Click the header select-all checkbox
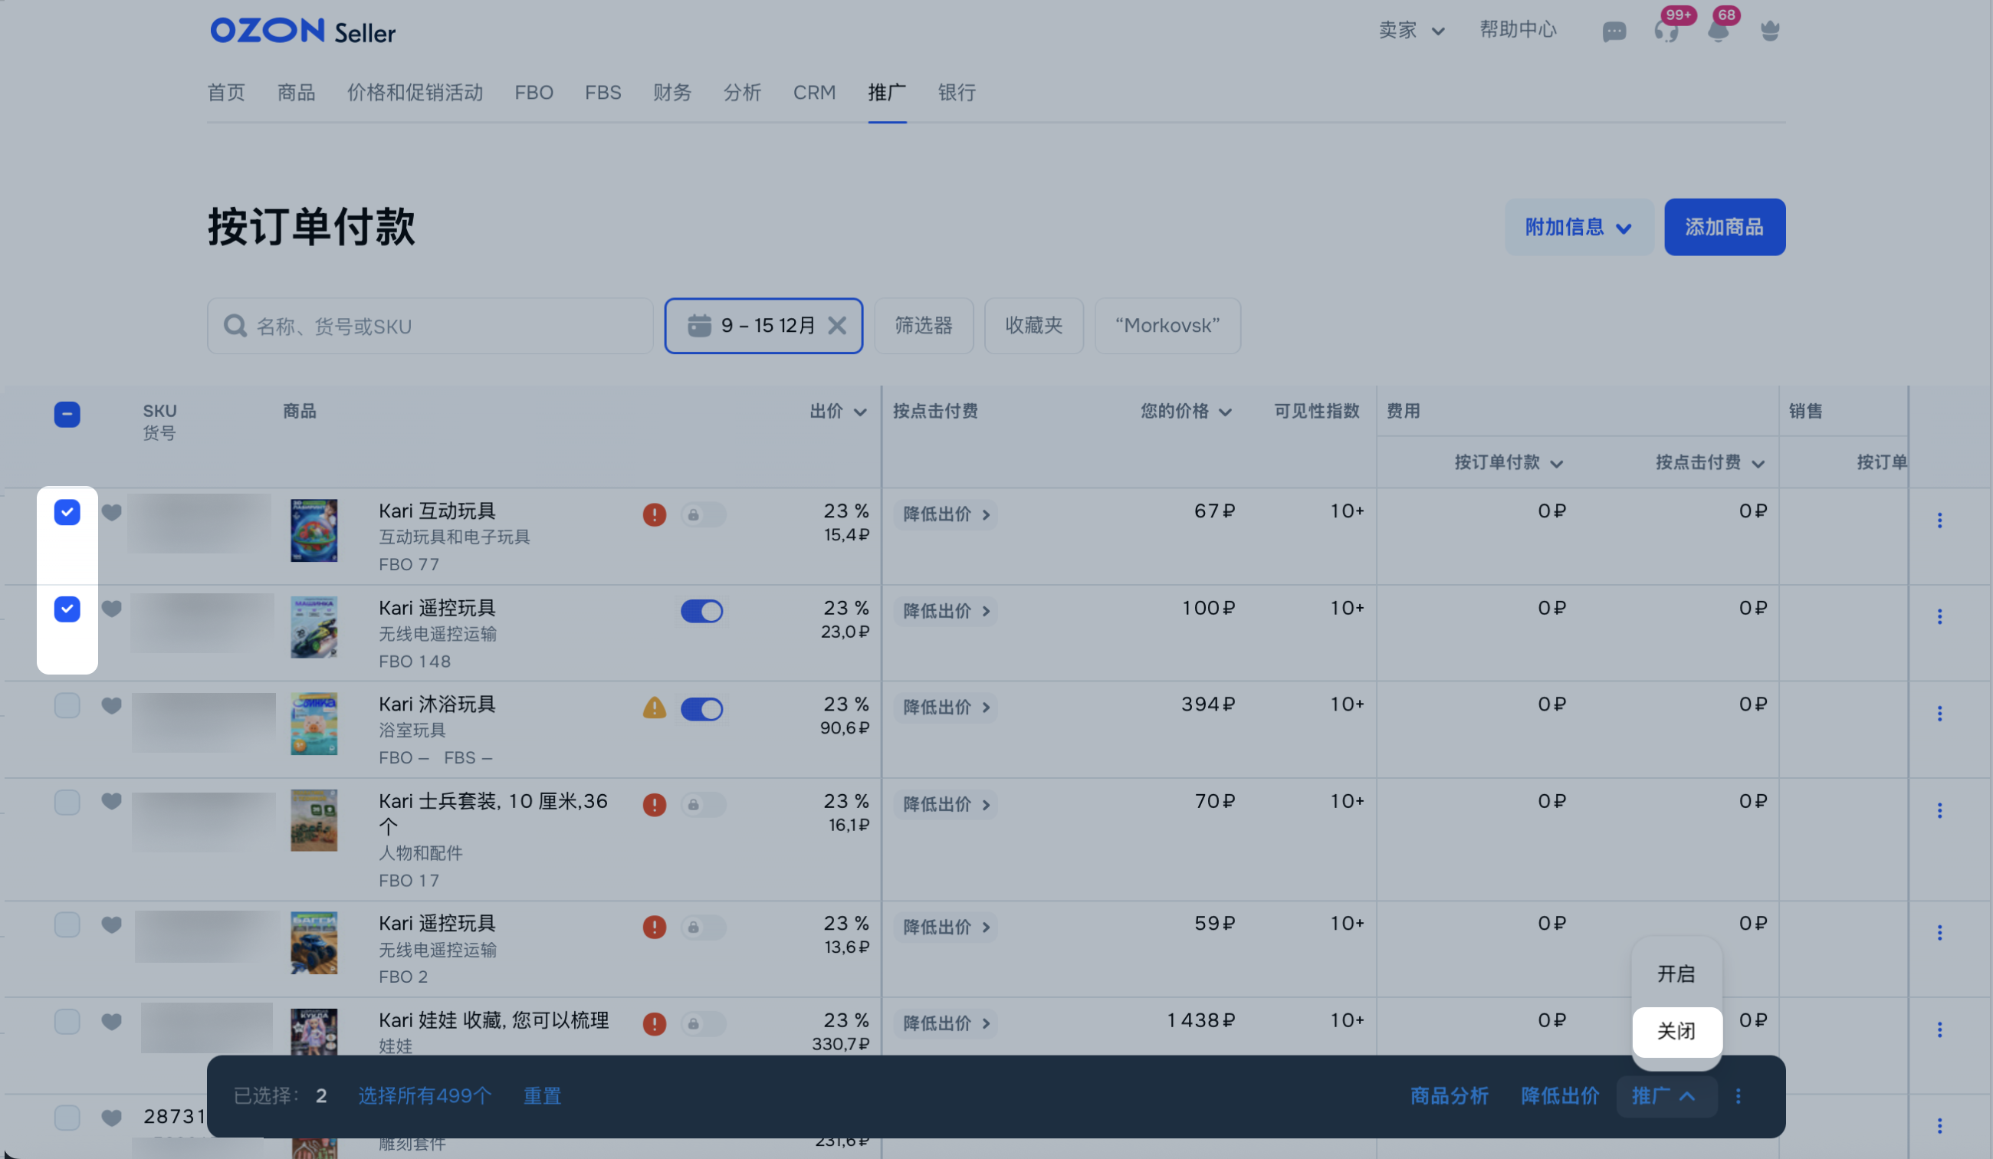The width and height of the screenshot is (1993, 1159). click(x=67, y=414)
